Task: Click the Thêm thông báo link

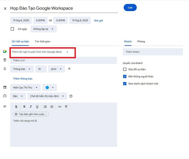Action: point(23,79)
